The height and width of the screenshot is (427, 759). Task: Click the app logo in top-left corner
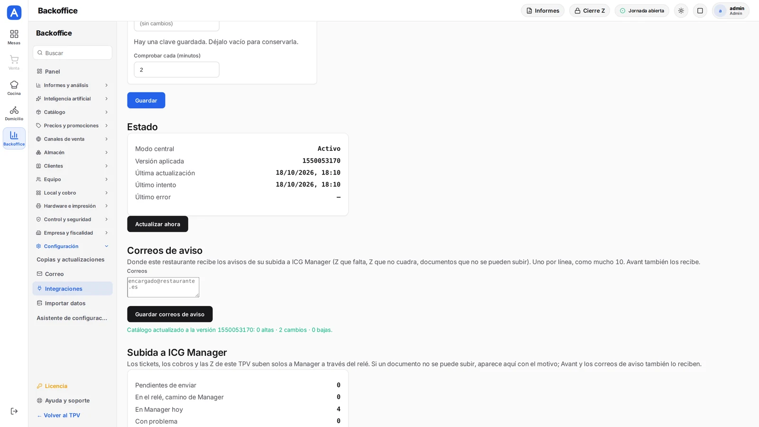pyautogui.click(x=14, y=12)
